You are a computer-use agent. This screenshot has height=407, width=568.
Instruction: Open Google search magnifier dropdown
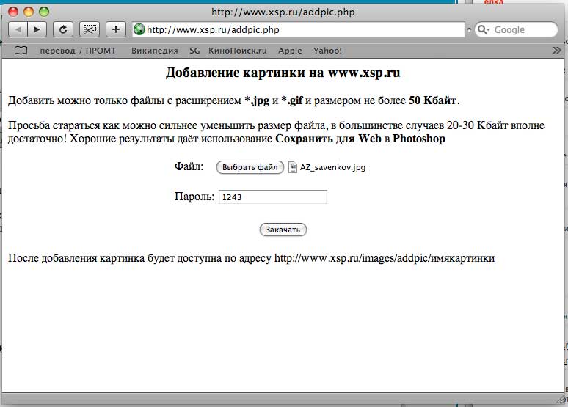pos(483,29)
